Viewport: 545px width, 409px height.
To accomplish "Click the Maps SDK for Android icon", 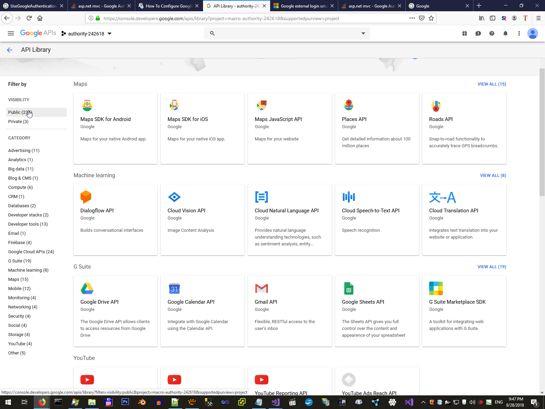I will (87, 106).
